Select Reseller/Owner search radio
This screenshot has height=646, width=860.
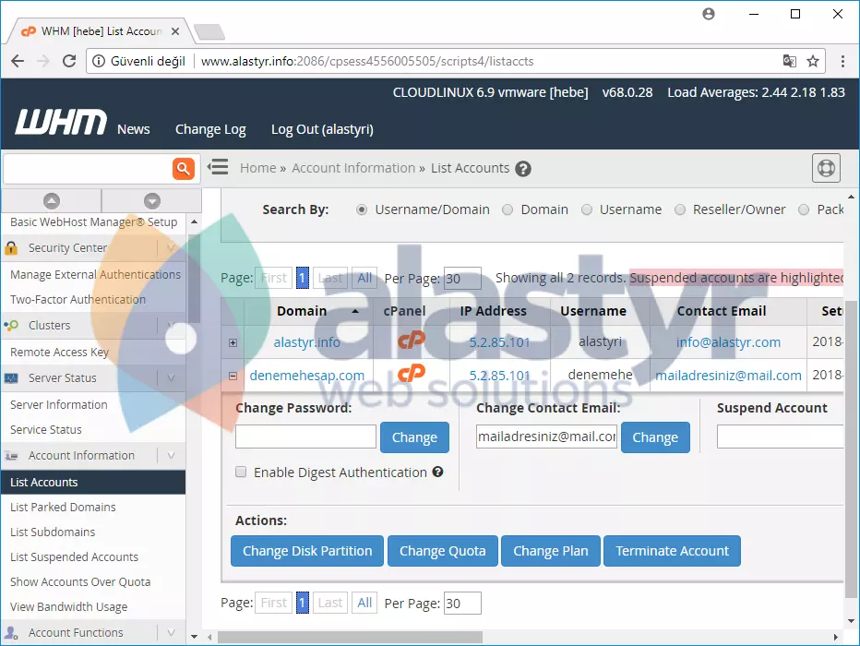[680, 209]
